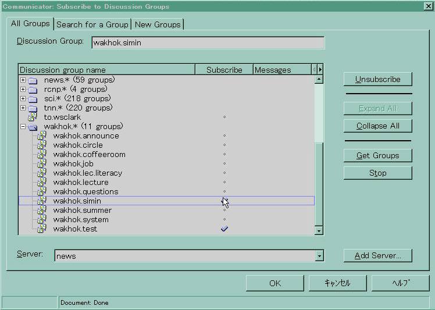Click the wakhok.system newsgroup icon
This screenshot has height=310, width=435.
click(x=41, y=220)
